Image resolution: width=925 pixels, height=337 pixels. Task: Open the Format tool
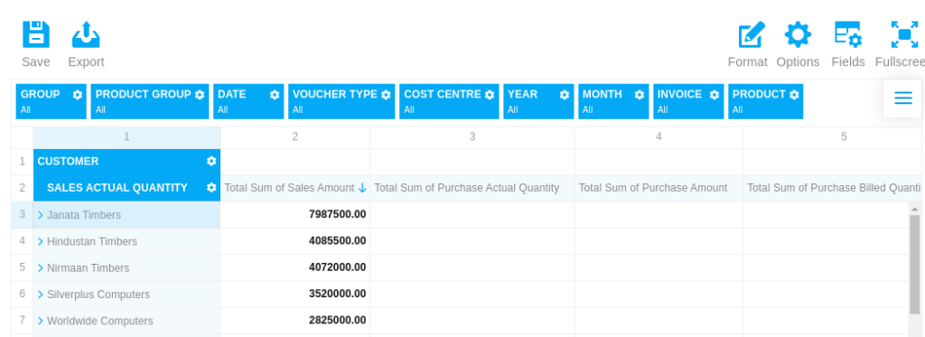[x=751, y=34]
